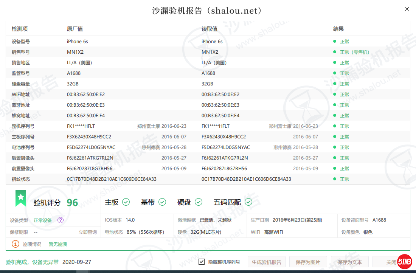The image size is (416, 273).
Task: Toggle the 隐藏整机序列号 checkbox
Action: pos(202,262)
